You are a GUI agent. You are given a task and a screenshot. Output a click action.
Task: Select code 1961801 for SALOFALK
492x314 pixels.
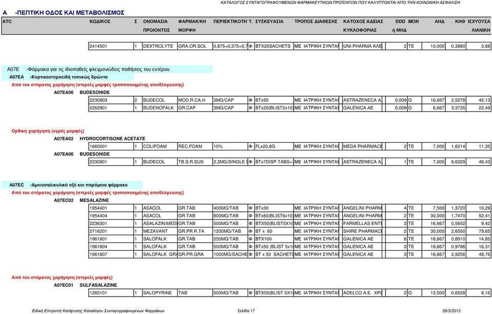coord(111,239)
